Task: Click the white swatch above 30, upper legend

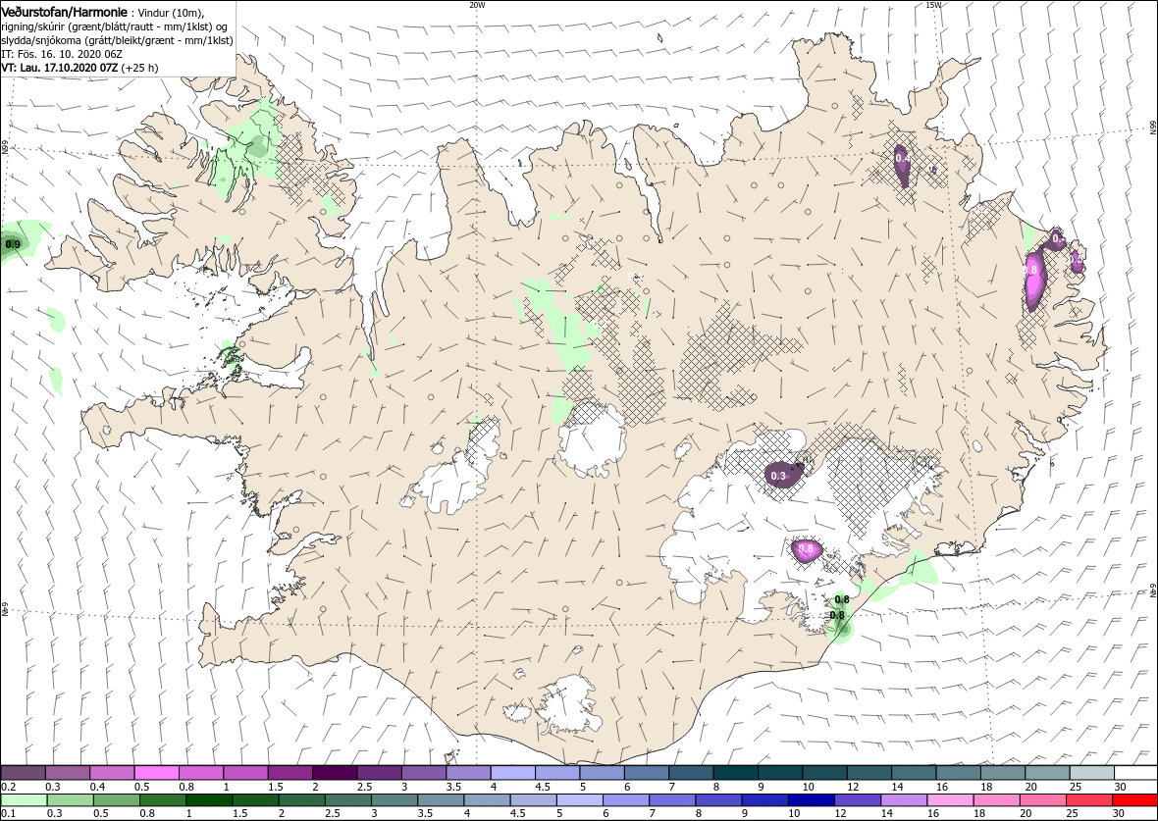Action: 1135,772
